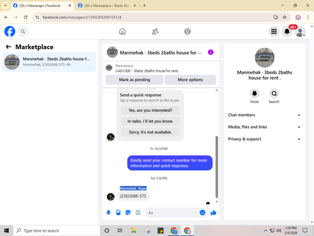Viewport: 314px width, 236px height.
Task: Click the chat scrollbar thumb
Action: pyautogui.click(x=217, y=167)
